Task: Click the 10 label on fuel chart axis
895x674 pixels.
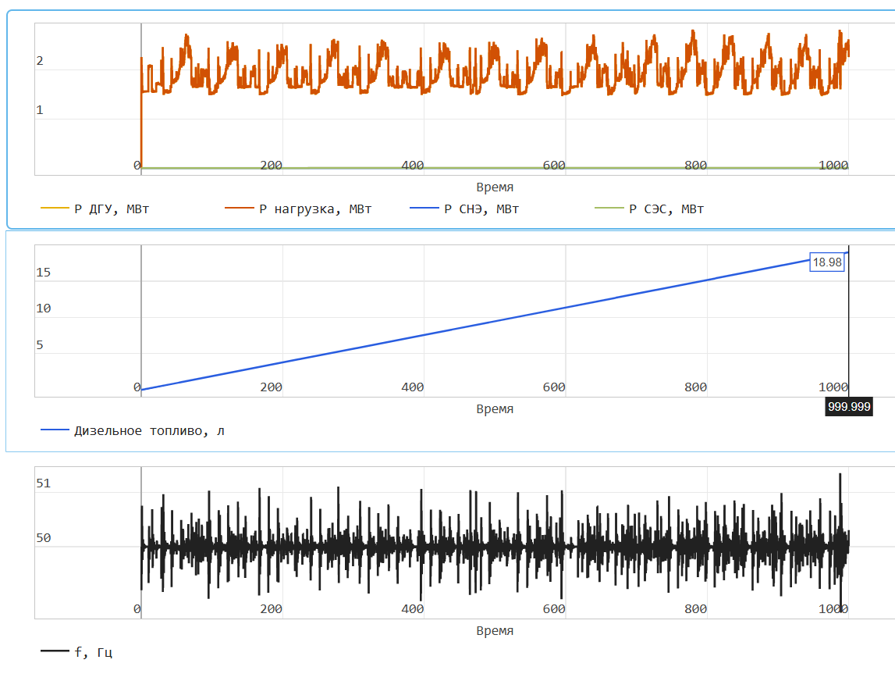Action: 43,308
